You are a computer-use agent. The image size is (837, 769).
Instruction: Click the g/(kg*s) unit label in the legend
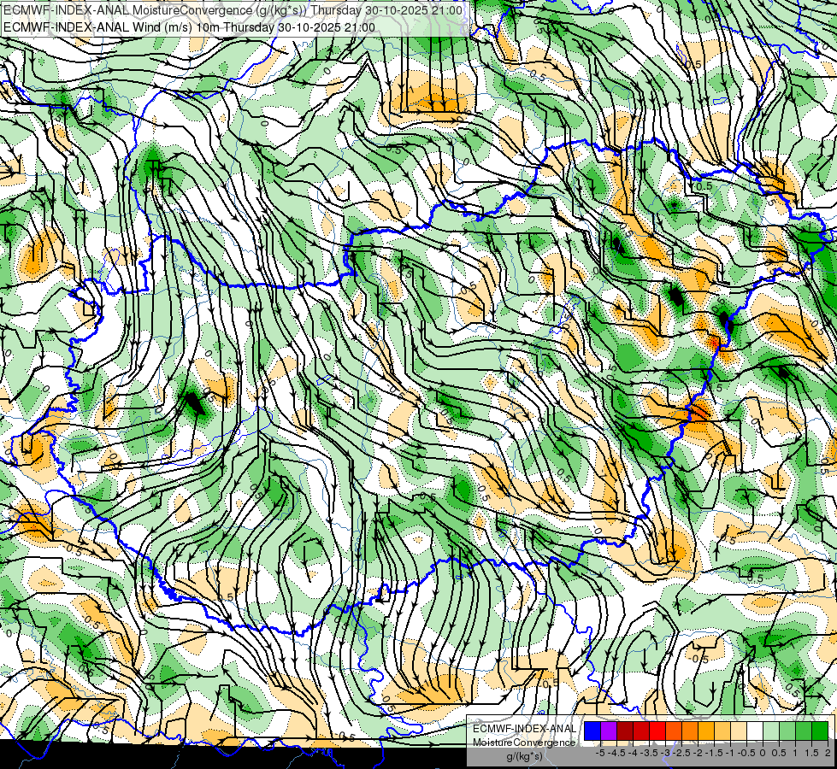[525, 757]
